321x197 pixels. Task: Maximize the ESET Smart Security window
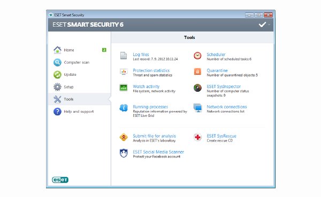click(x=259, y=15)
